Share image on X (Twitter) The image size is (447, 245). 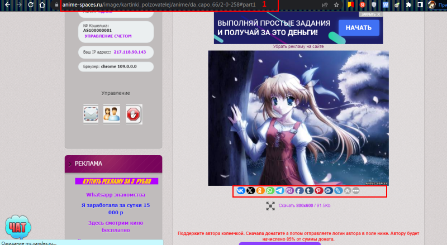pos(250,191)
